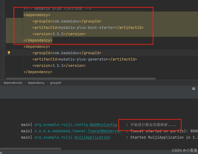Viewport: 198px width, 154px height.
Task: Select the dependency breadcrumb item
Action: tap(36, 83)
